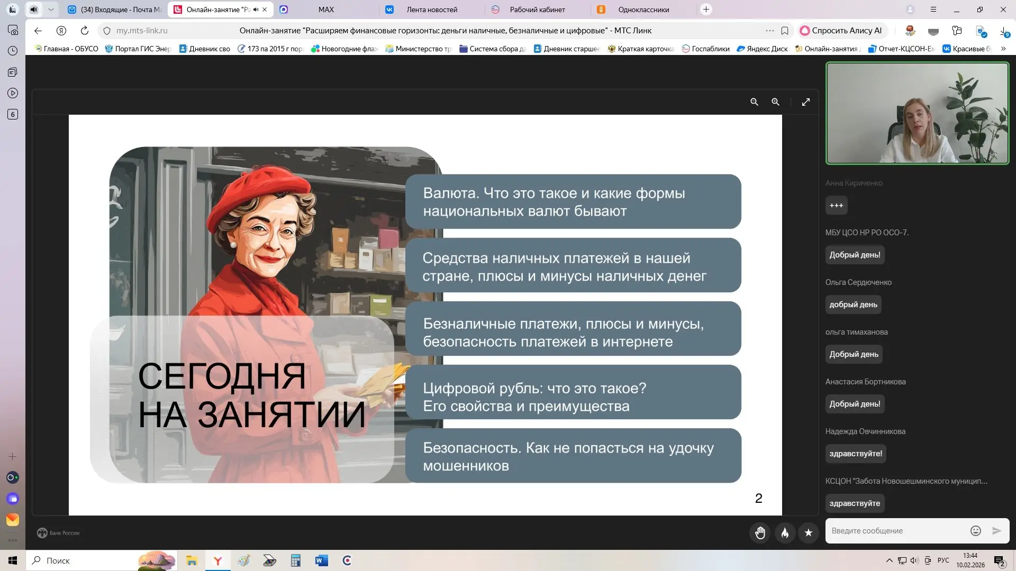
Task: Type in the message input field
Action: (897, 531)
